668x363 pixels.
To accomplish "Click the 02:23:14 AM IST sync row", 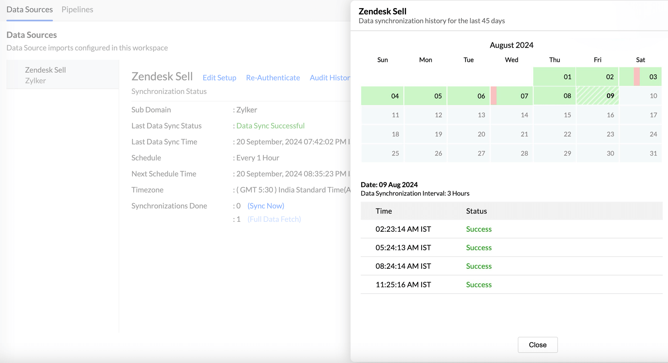I will coord(403,229).
